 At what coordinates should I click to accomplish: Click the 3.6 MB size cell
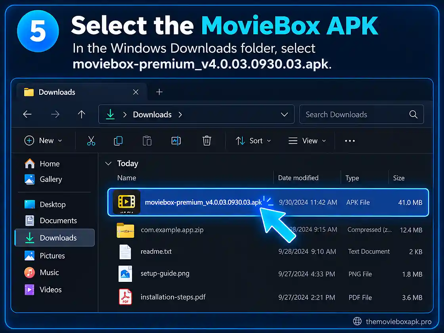coord(412,298)
